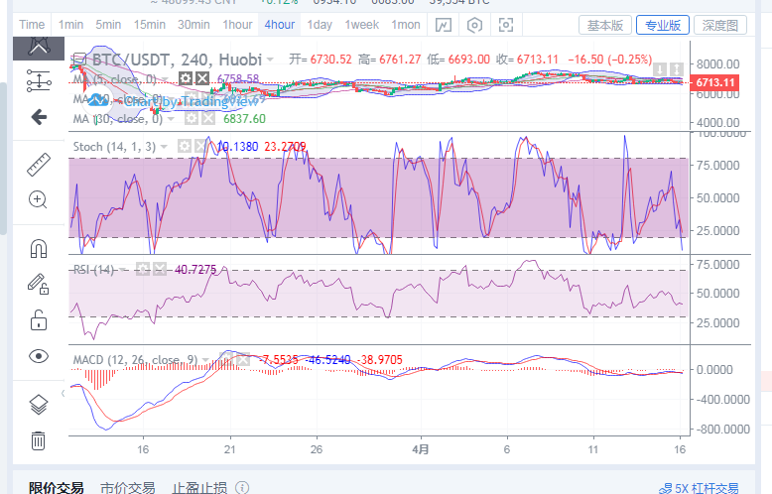Click the fullscreen capture icon
Screen dimensions: 772x494
pos(506,25)
